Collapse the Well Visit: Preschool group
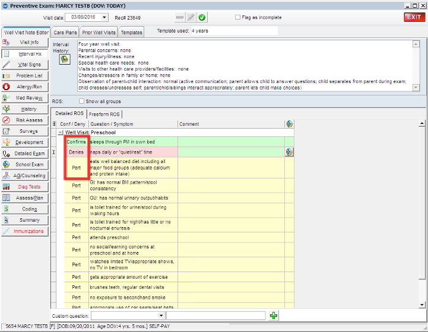This screenshot has height=332, width=428. pos(61,132)
